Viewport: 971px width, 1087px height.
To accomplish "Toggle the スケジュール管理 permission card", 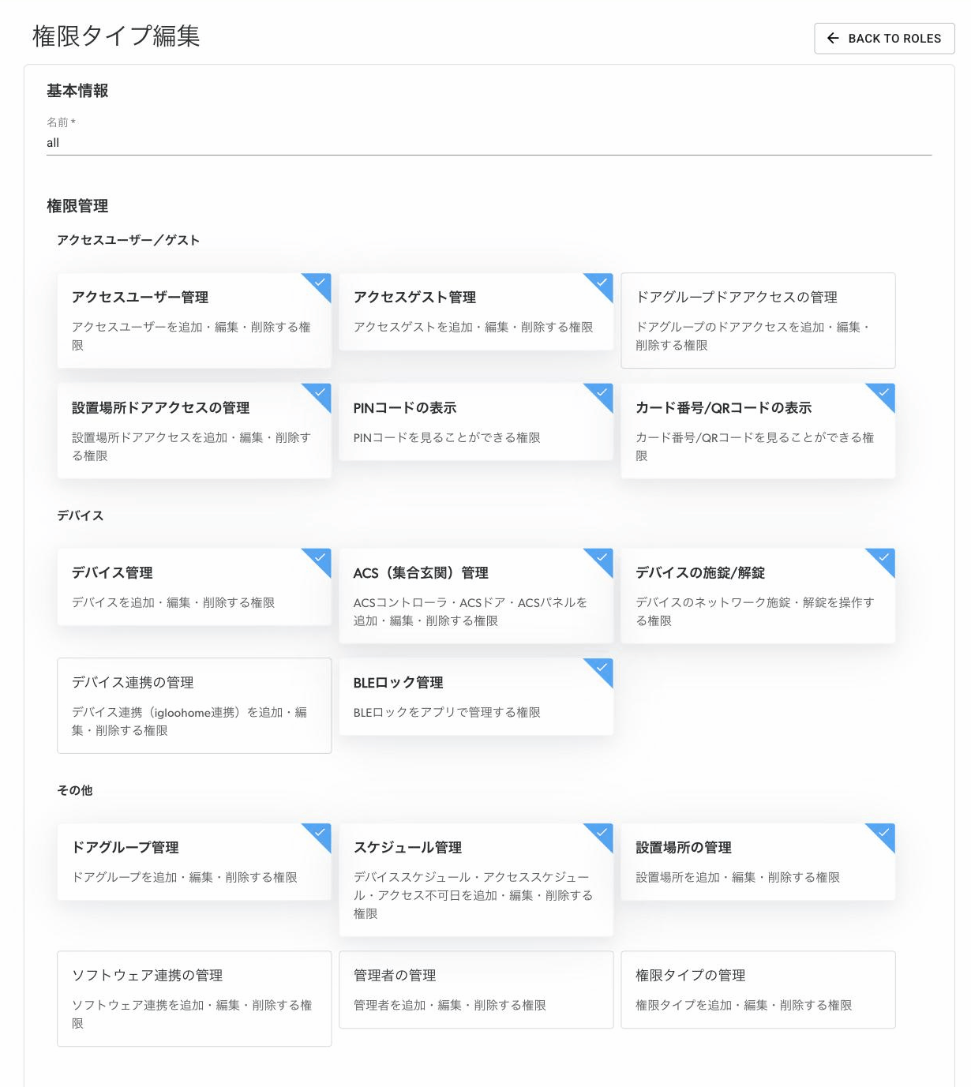I will coord(476,880).
